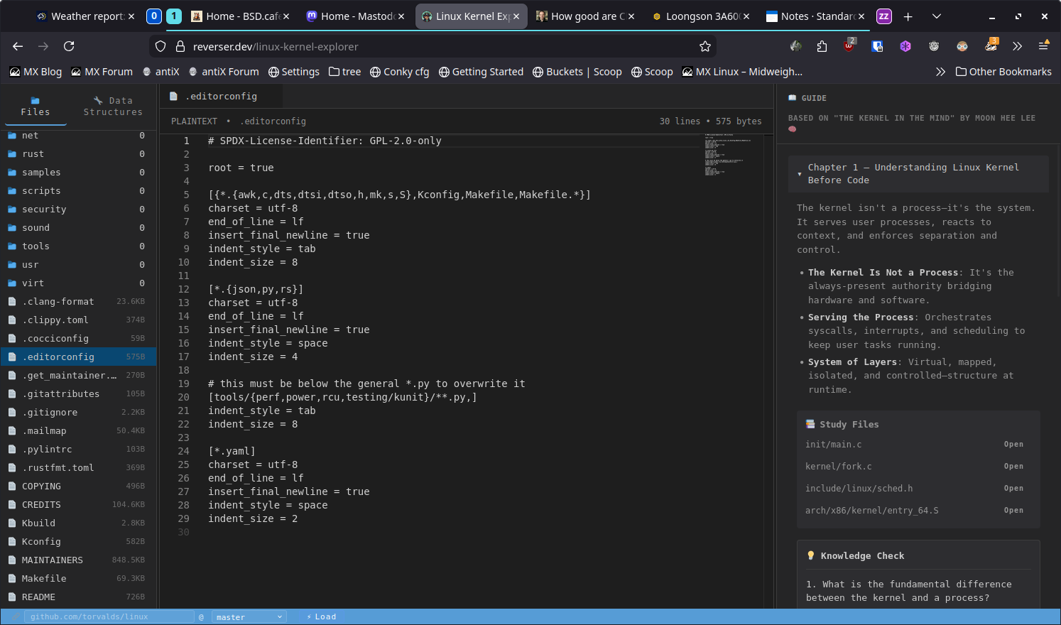The image size is (1061, 625).
Task: Show more bookmarks with the overflow chevron
Action: click(x=940, y=72)
